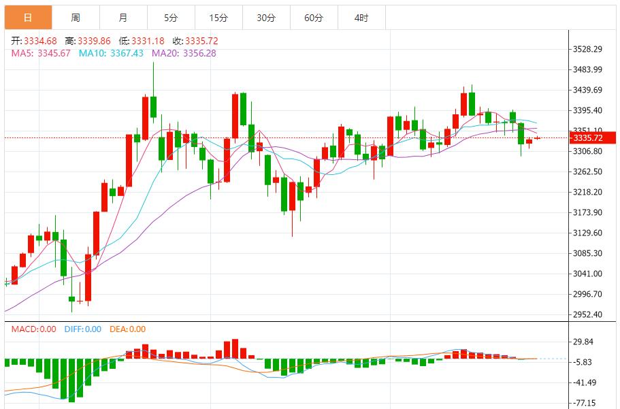
Task: Click the red 3335.72 current price tag
Action: 592,137
